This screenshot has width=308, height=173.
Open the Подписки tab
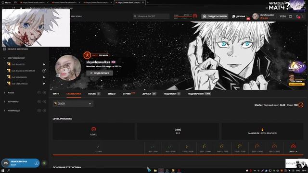point(172,94)
